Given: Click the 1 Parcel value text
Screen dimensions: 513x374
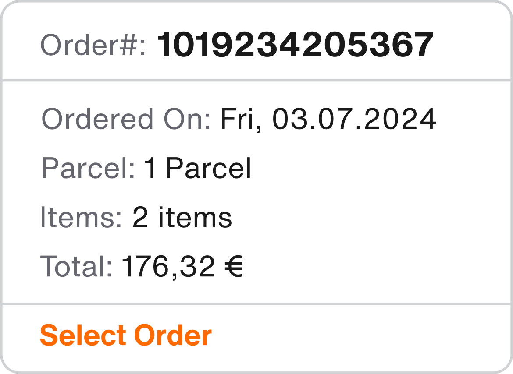Looking at the screenshot, I should 197,168.
